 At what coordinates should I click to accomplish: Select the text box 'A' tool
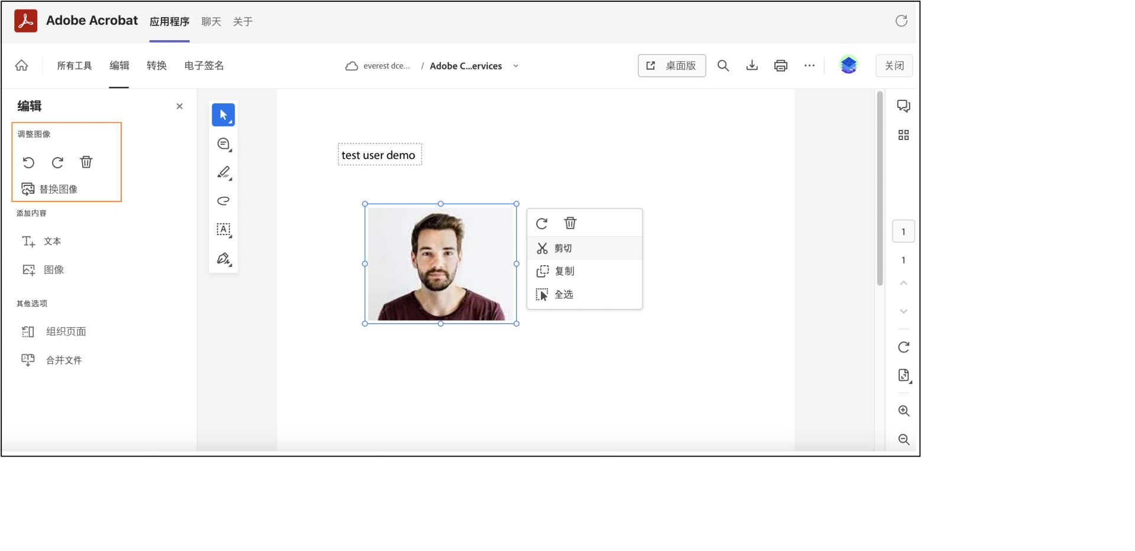pyautogui.click(x=223, y=229)
